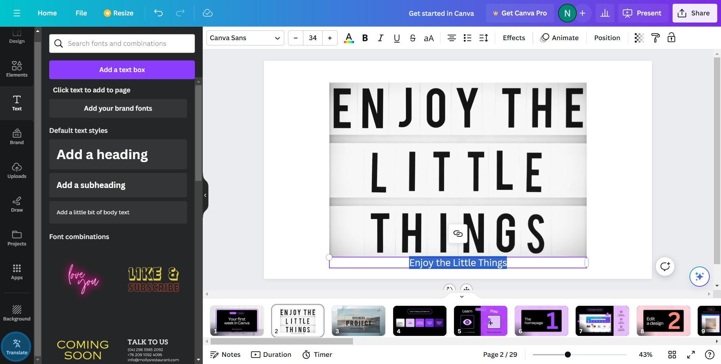Open the Brand sidebar tab
The width and height of the screenshot is (721, 364).
17,137
